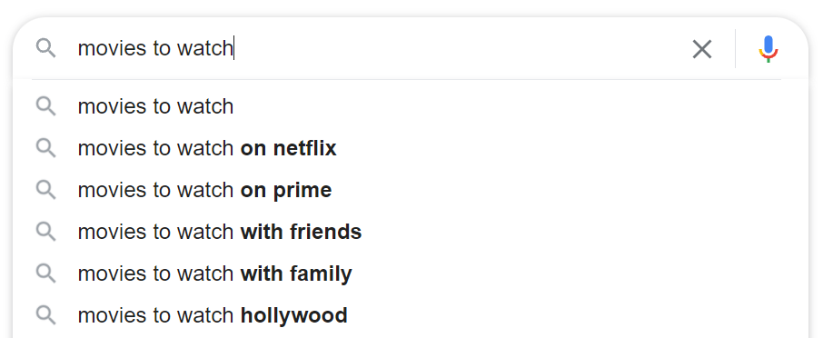Select suggestion "movies to watch"
The width and height of the screenshot is (823, 338).
tap(411, 106)
